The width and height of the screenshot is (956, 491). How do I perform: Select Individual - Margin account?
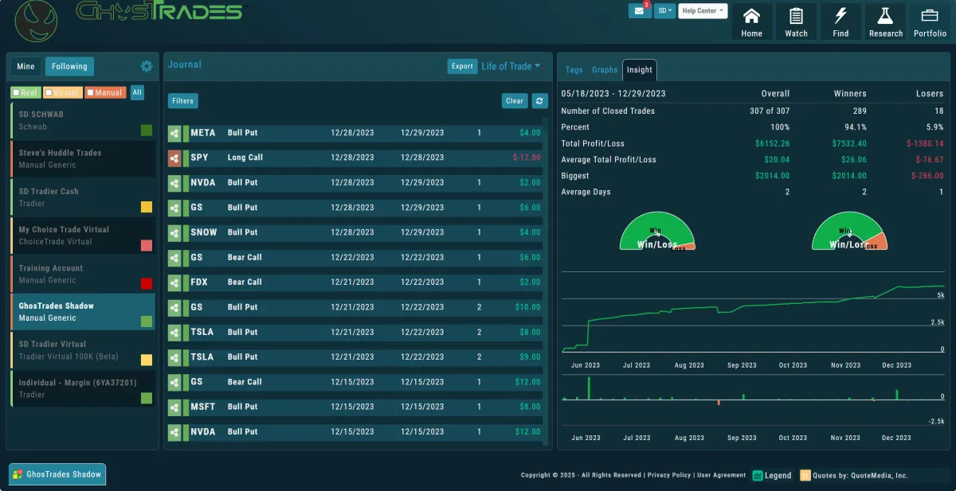coord(83,388)
